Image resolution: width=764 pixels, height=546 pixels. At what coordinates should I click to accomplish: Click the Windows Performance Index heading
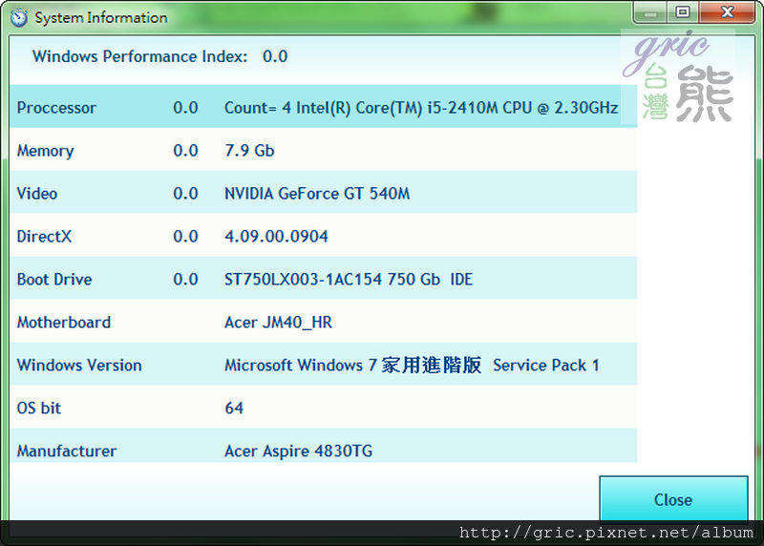(139, 56)
